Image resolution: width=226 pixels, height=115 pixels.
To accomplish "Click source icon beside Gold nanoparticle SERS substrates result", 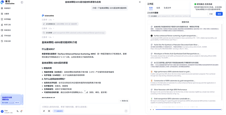I will point(152,99).
